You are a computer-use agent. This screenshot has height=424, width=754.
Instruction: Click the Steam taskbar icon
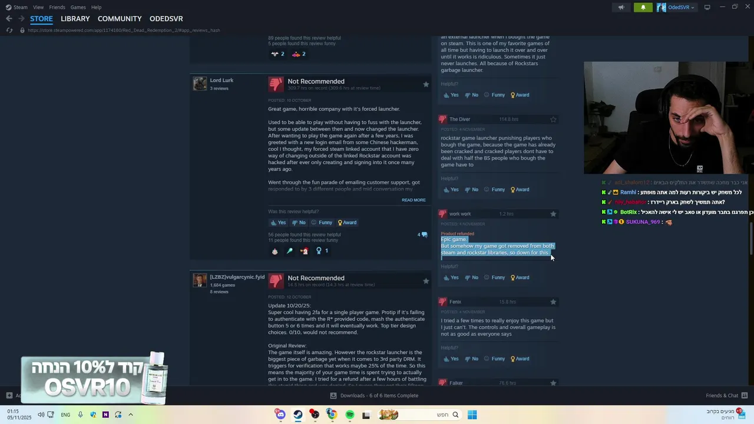[297, 415]
